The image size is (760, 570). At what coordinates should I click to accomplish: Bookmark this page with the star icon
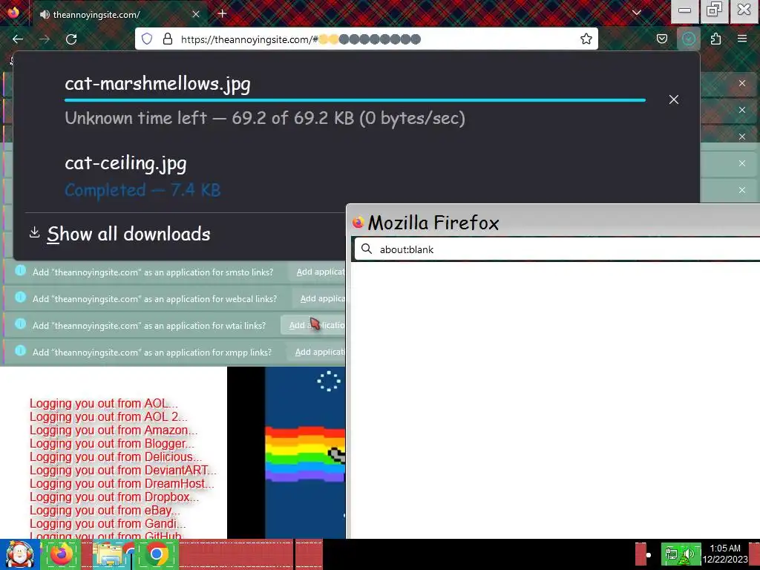pyautogui.click(x=586, y=39)
